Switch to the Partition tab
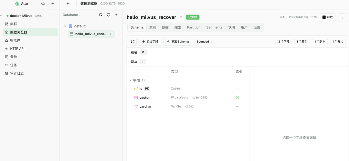This screenshot has width=349, height=161. pos(194,27)
